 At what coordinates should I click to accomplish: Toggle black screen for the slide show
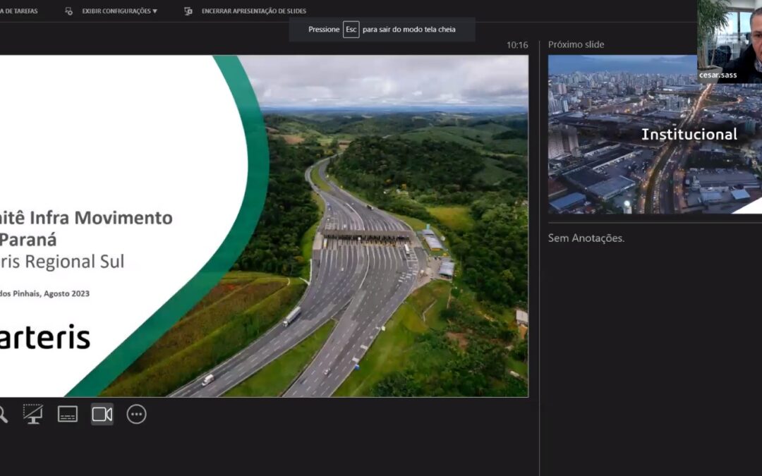pyautogui.click(x=33, y=415)
